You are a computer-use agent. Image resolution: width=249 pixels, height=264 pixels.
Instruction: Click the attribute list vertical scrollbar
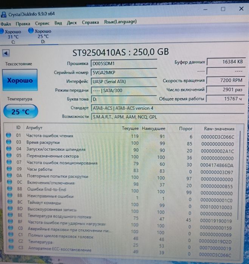pos(239,175)
